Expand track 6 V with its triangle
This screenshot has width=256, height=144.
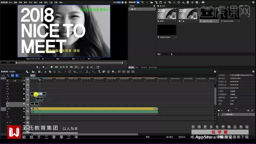(7, 86)
